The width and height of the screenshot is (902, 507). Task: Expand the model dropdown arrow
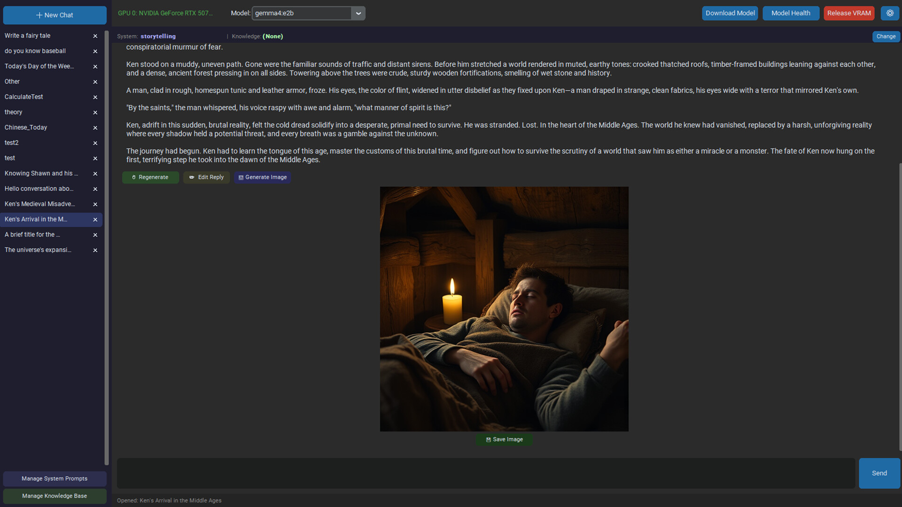[358, 13]
